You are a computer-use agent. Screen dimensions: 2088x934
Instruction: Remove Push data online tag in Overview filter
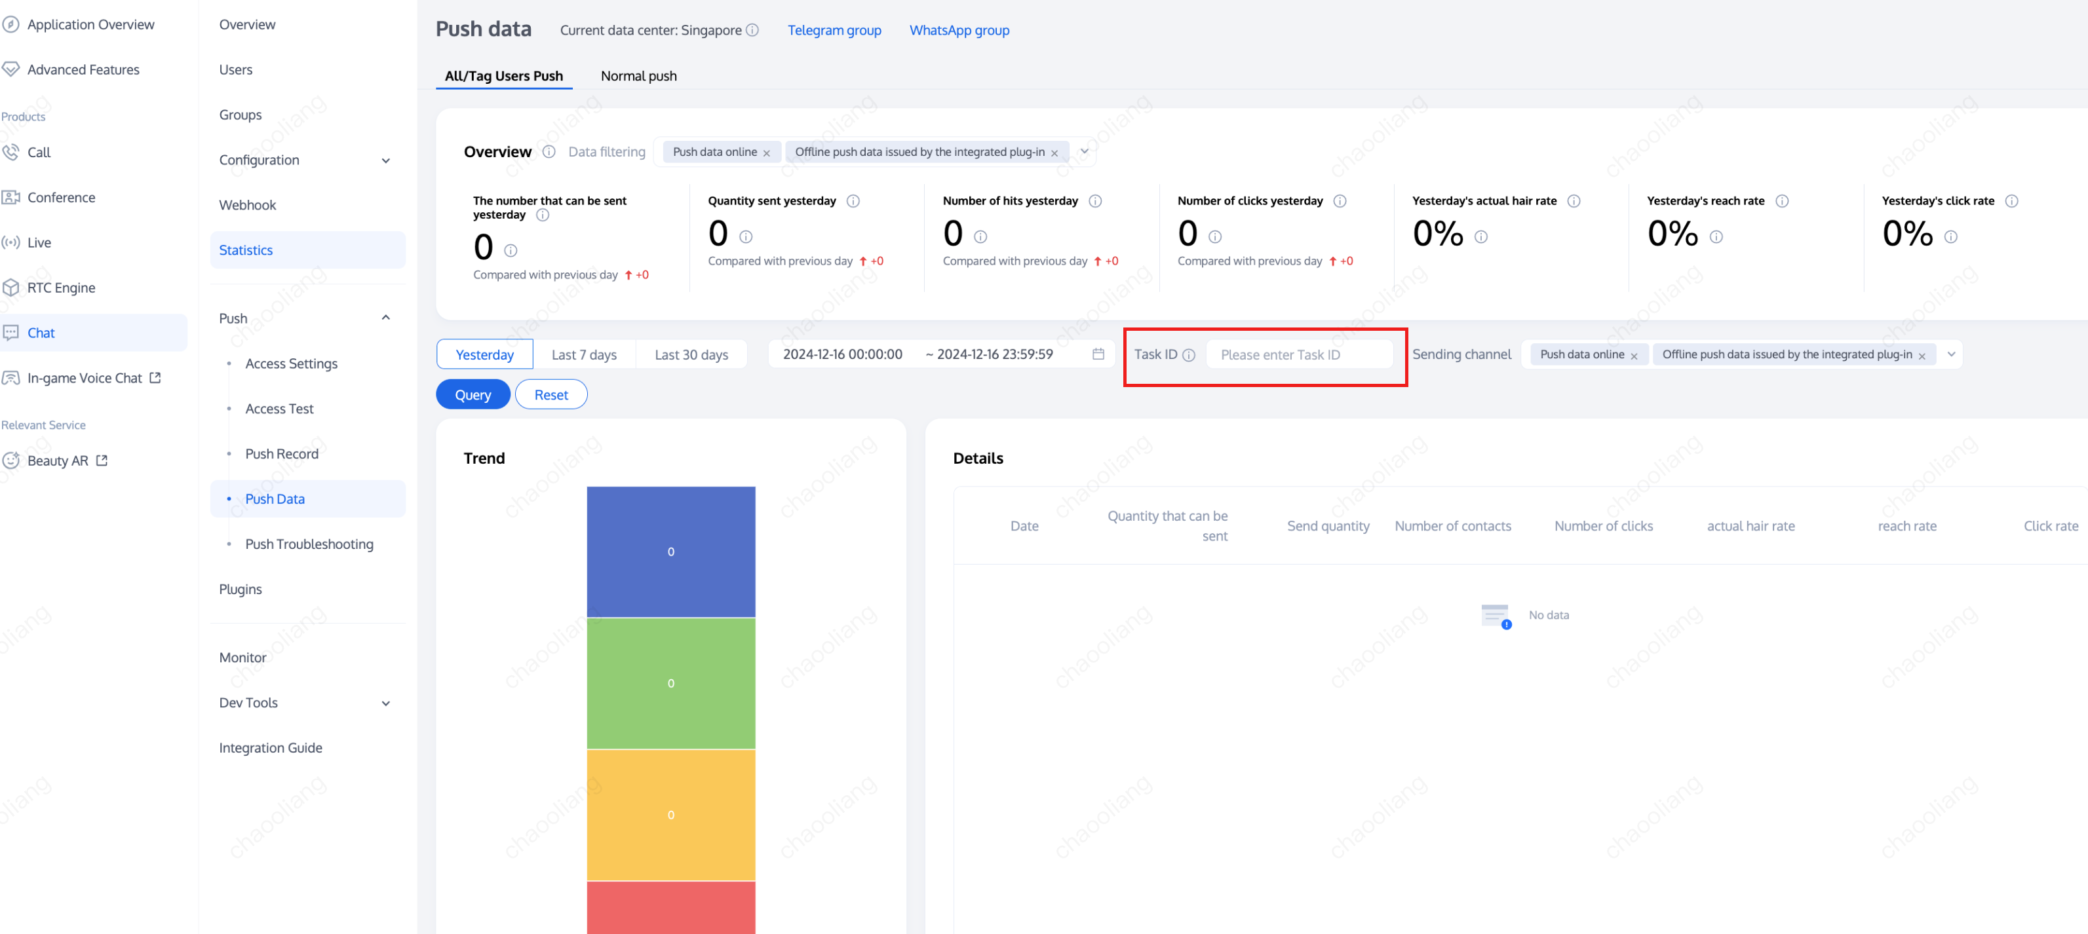tap(766, 153)
